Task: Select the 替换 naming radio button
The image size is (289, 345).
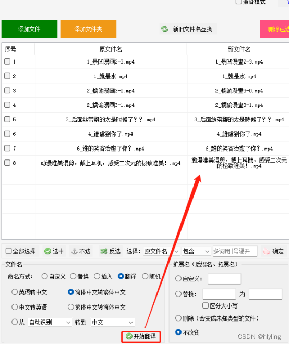Action: pos(73,276)
